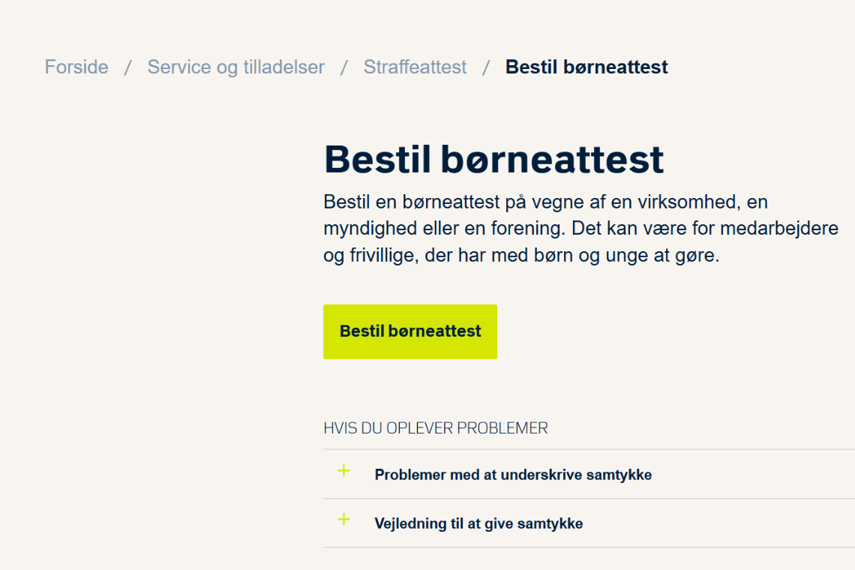
Task: Open "Service og tilladelser" breadcrumb link
Action: 235,67
